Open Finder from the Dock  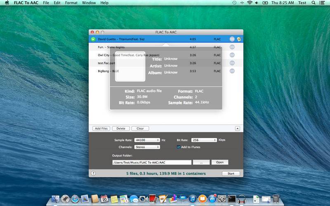tap(56, 199)
